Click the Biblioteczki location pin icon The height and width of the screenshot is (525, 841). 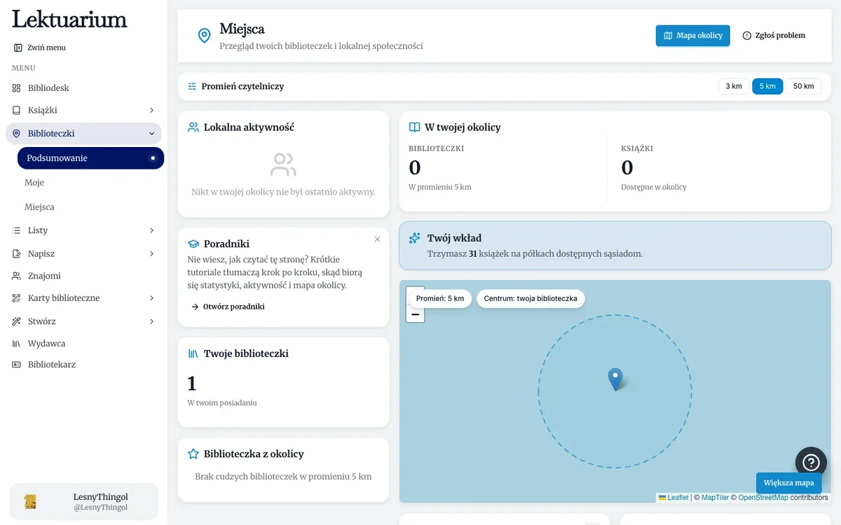click(x=16, y=134)
